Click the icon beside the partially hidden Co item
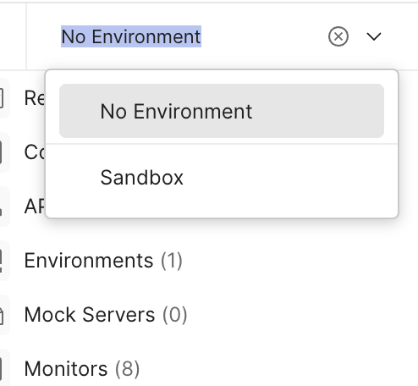This screenshot has height=386, width=418. pyautogui.click(x=3, y=152)
